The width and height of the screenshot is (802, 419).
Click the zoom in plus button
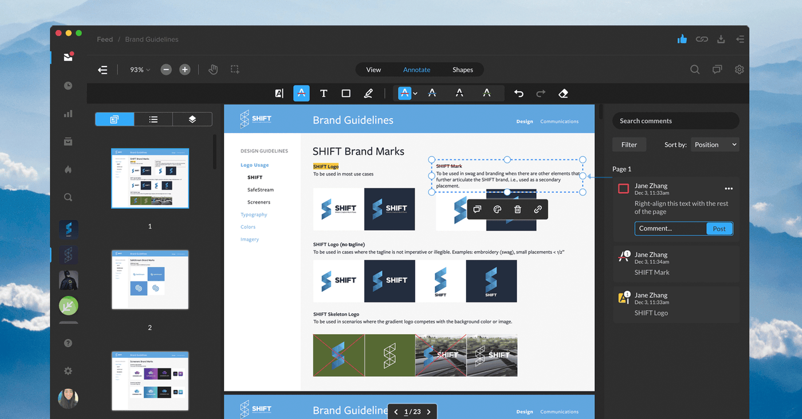click(x=184, y=69)
